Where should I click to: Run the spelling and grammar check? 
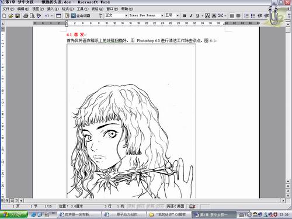(39, 16)
